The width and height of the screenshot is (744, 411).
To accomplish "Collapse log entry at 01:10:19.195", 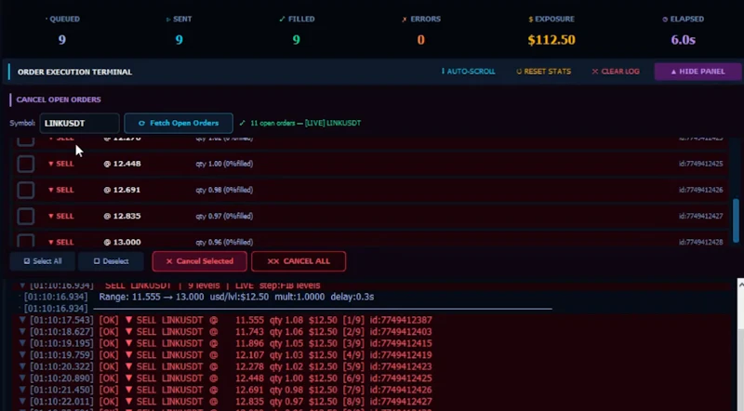I will (x=21, y=343).
